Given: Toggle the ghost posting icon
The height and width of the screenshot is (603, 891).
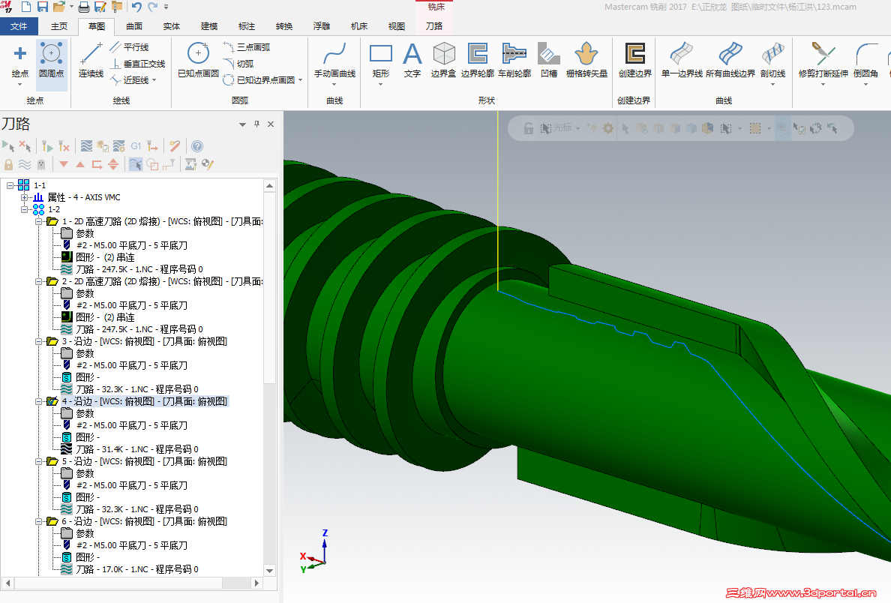Looking at the screenshot, I should click(x=41, y=165).
